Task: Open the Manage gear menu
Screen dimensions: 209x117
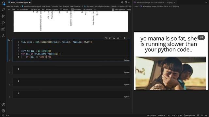Action: 3,110
